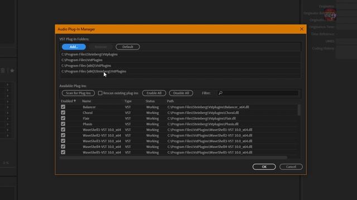The image size is (357, 200).
Task: Select the Flair plug-in name
Action: tap(86, 118)
